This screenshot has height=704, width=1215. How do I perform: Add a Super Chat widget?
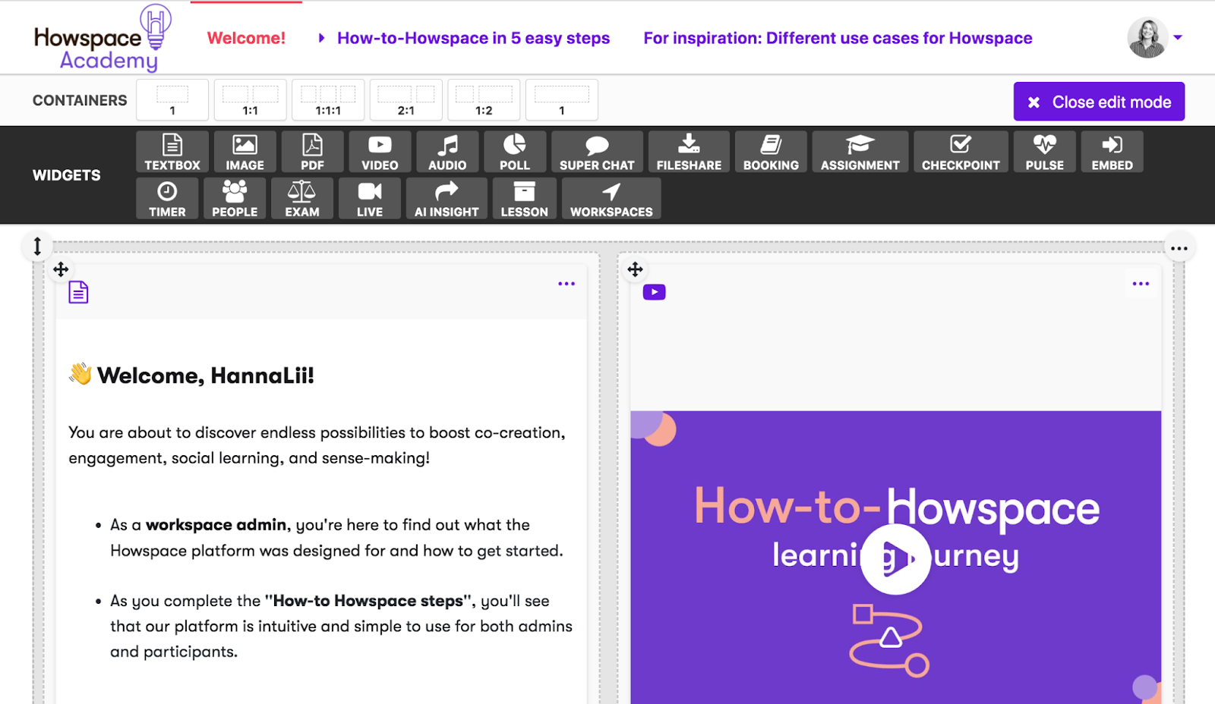[x=597, y=152]
